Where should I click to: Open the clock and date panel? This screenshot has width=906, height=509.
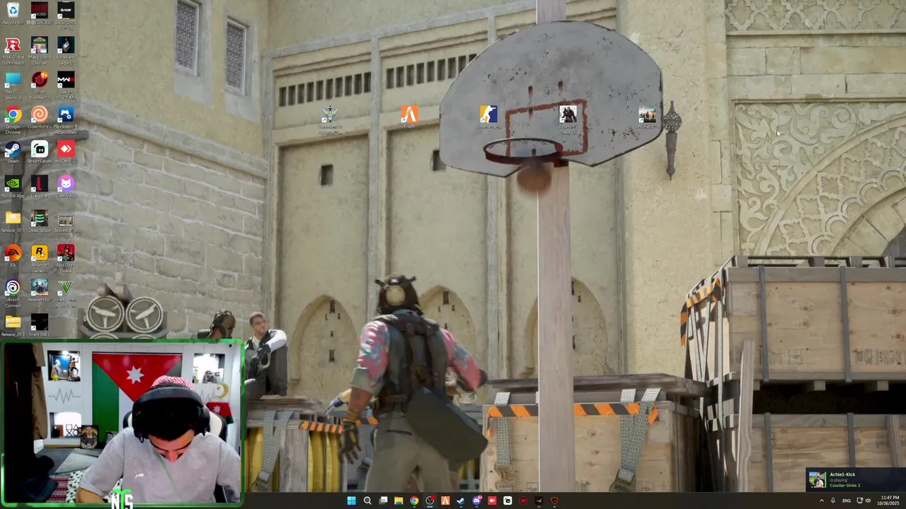[x=888, y=501]
